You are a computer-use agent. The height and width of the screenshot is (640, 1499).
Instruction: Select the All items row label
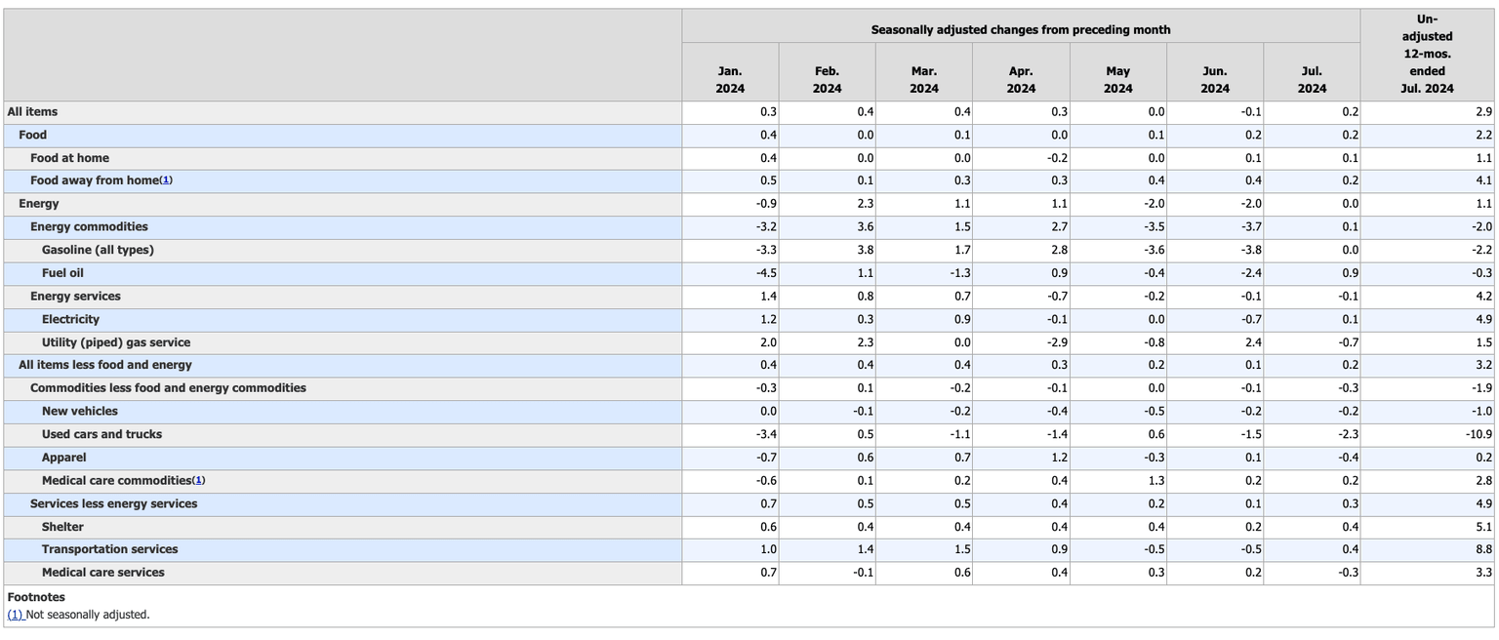(x=32, y=112)
